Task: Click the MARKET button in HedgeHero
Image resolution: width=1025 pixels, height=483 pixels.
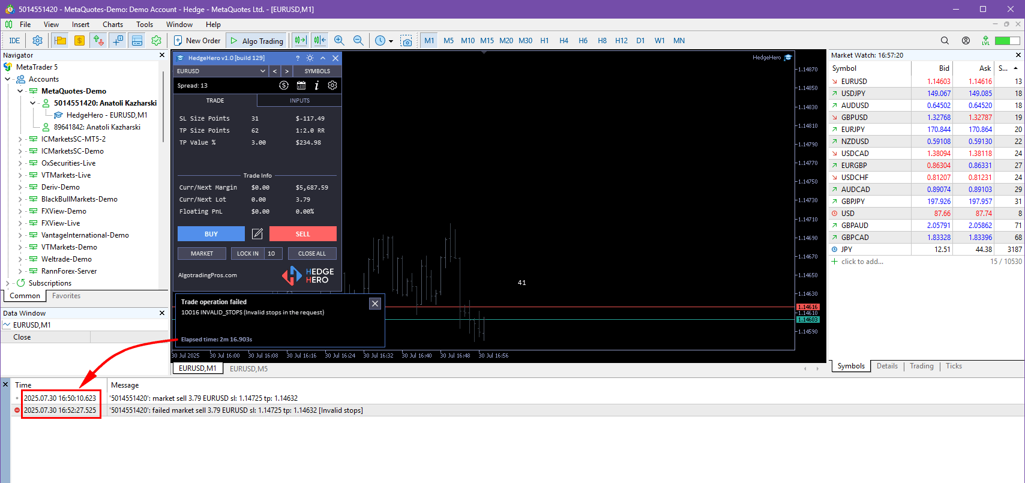Action: pyautogui.click(x=202, y=254)
